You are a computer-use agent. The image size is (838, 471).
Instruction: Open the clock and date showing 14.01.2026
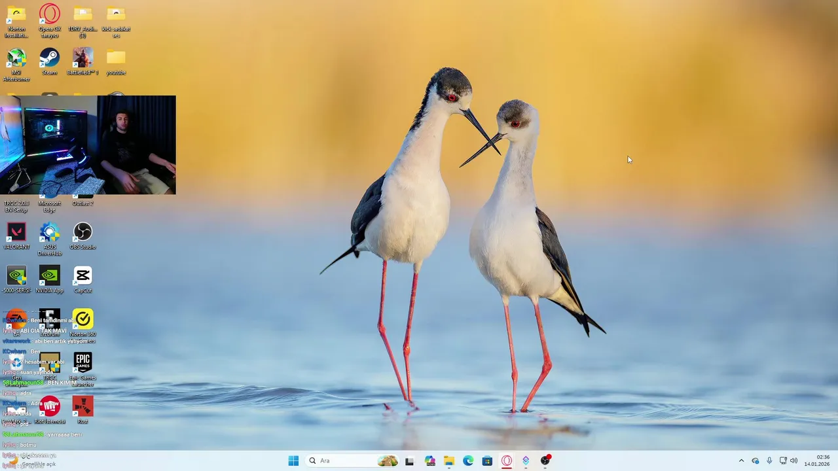(x=817, y=461)
